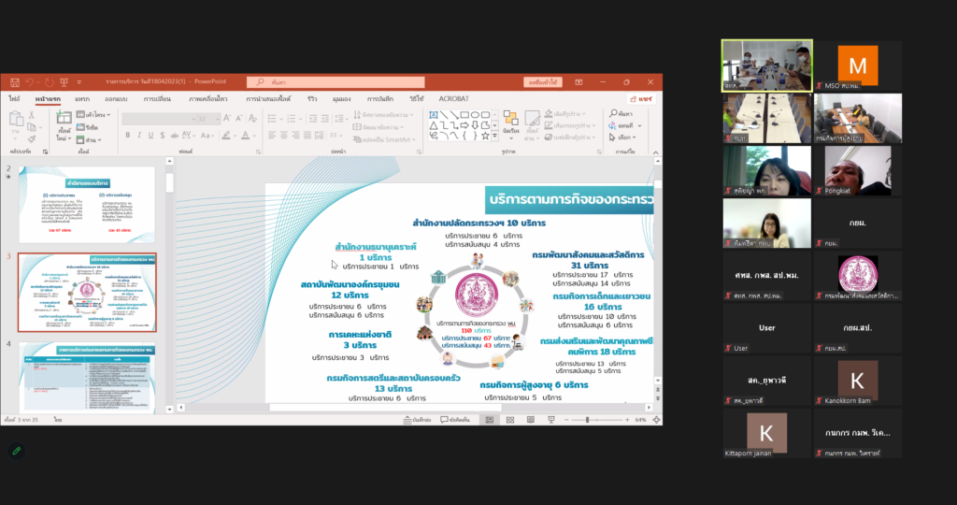Toggle Strikethrough formatting

[x=175, y=136]
